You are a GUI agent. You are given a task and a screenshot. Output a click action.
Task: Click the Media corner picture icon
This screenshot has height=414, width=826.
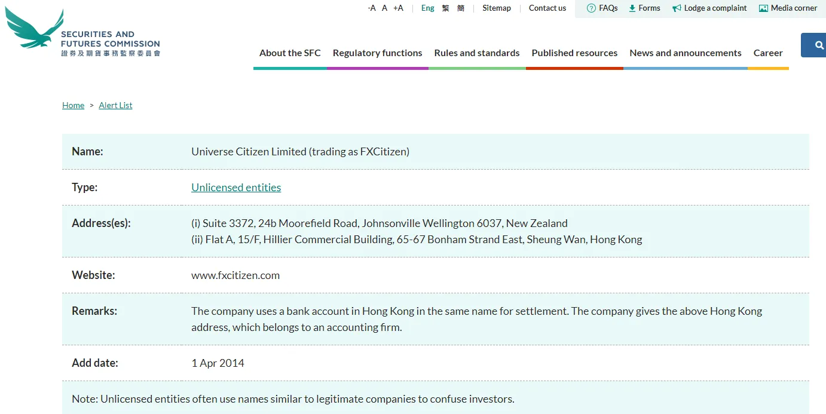point(763,8)
